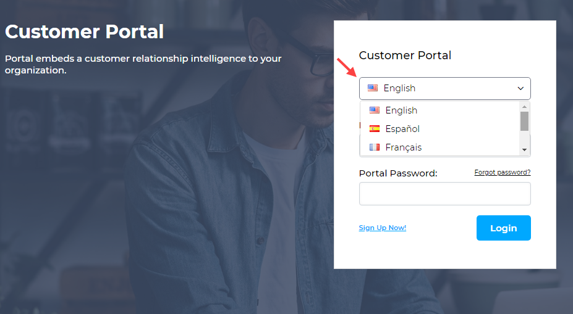This screenshot has width=573, height=314.
Task: Click the French flag icon beside Français
Action: 375,147
